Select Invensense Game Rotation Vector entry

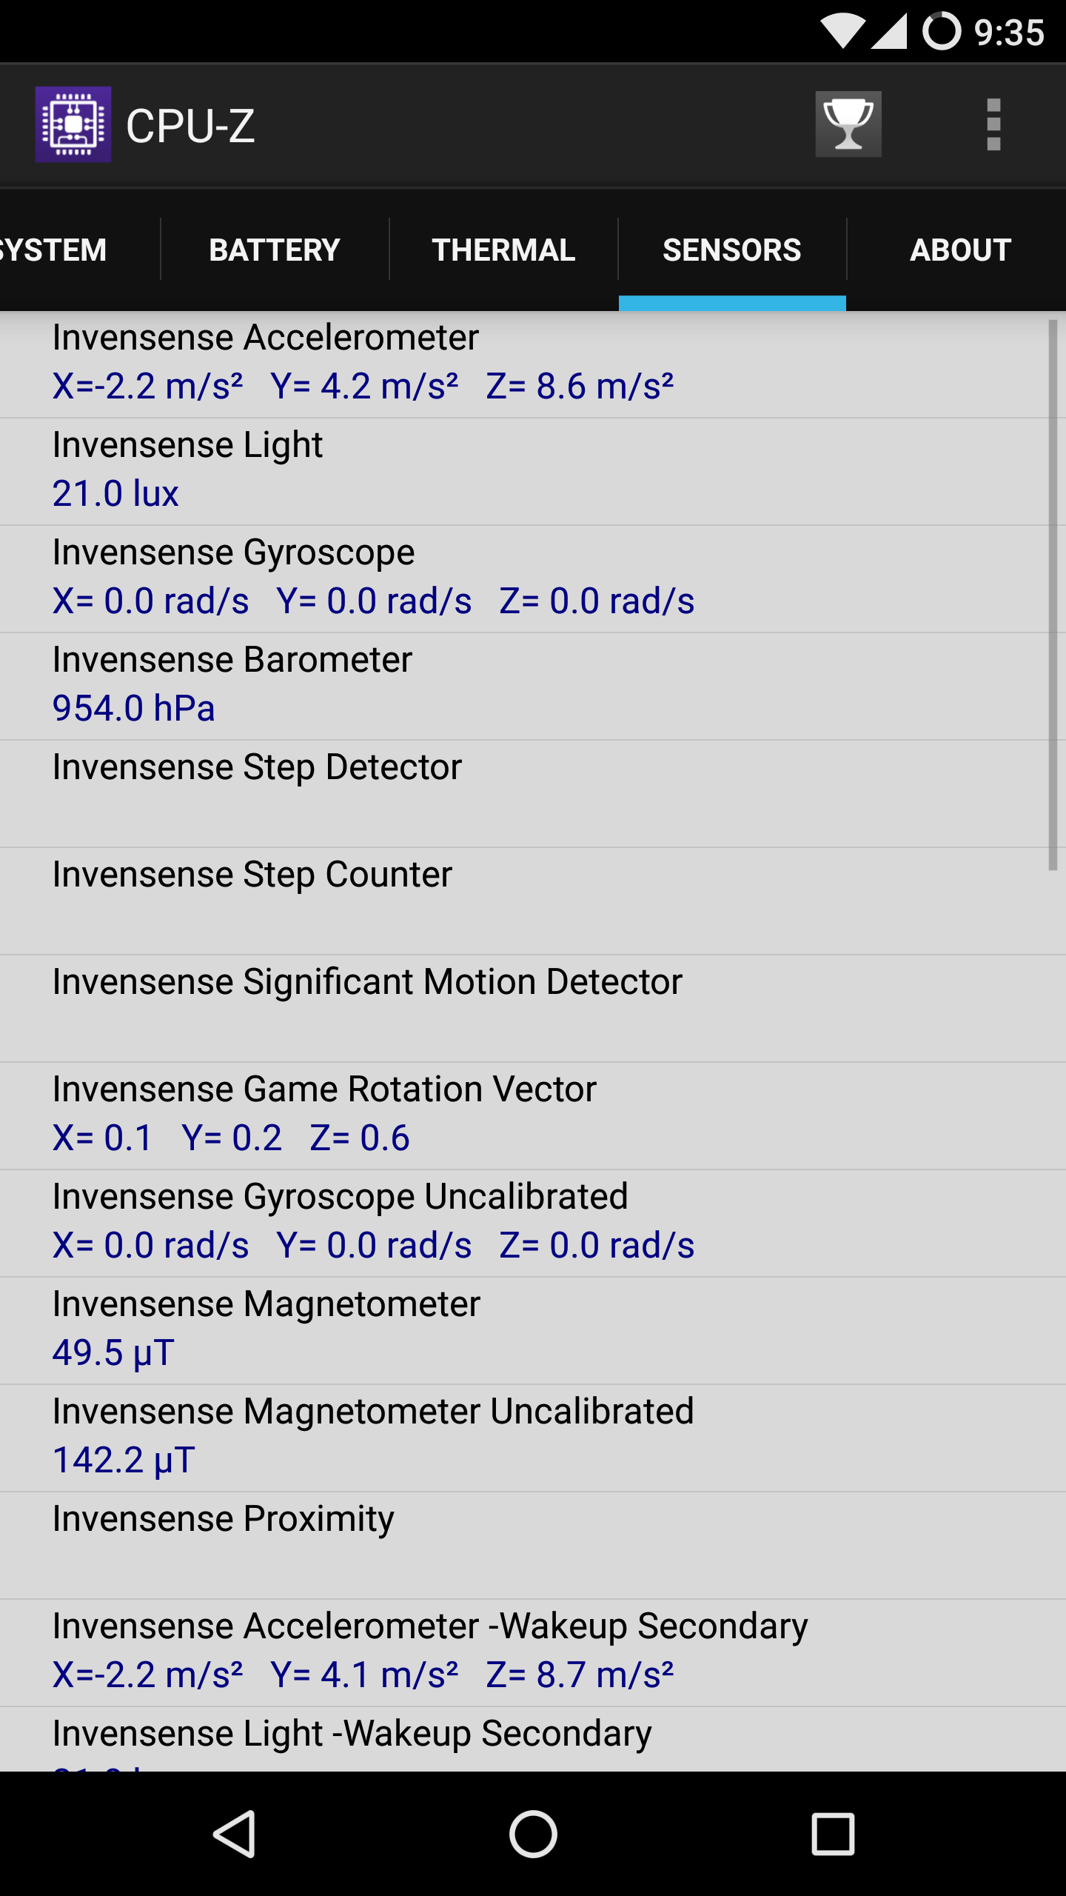click(x=518, y=1115)
